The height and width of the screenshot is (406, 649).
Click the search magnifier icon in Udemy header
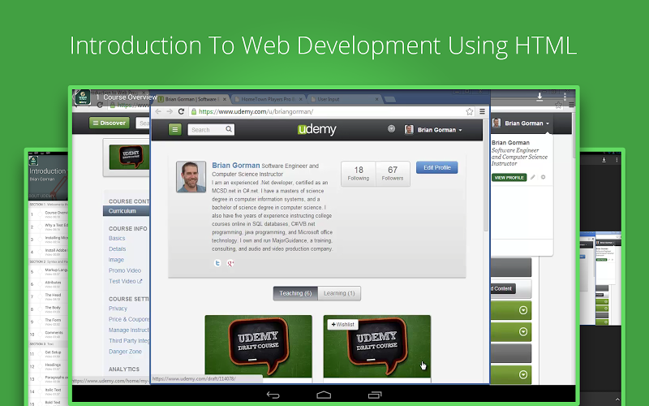[229, 129]
